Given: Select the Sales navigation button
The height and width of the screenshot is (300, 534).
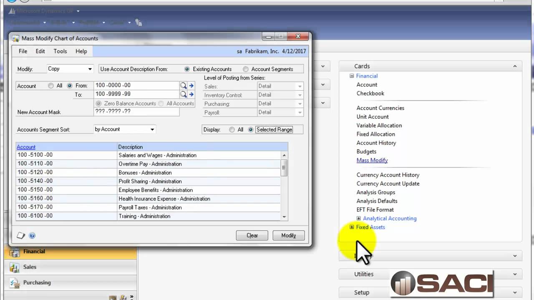Looking at the screenshot, I should 70,267.
